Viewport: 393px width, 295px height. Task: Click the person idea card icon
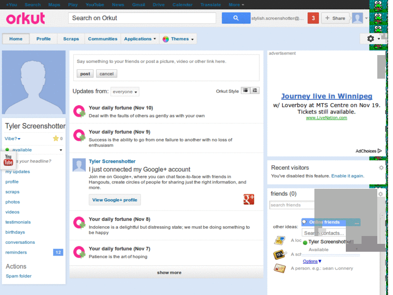point(280,268)
